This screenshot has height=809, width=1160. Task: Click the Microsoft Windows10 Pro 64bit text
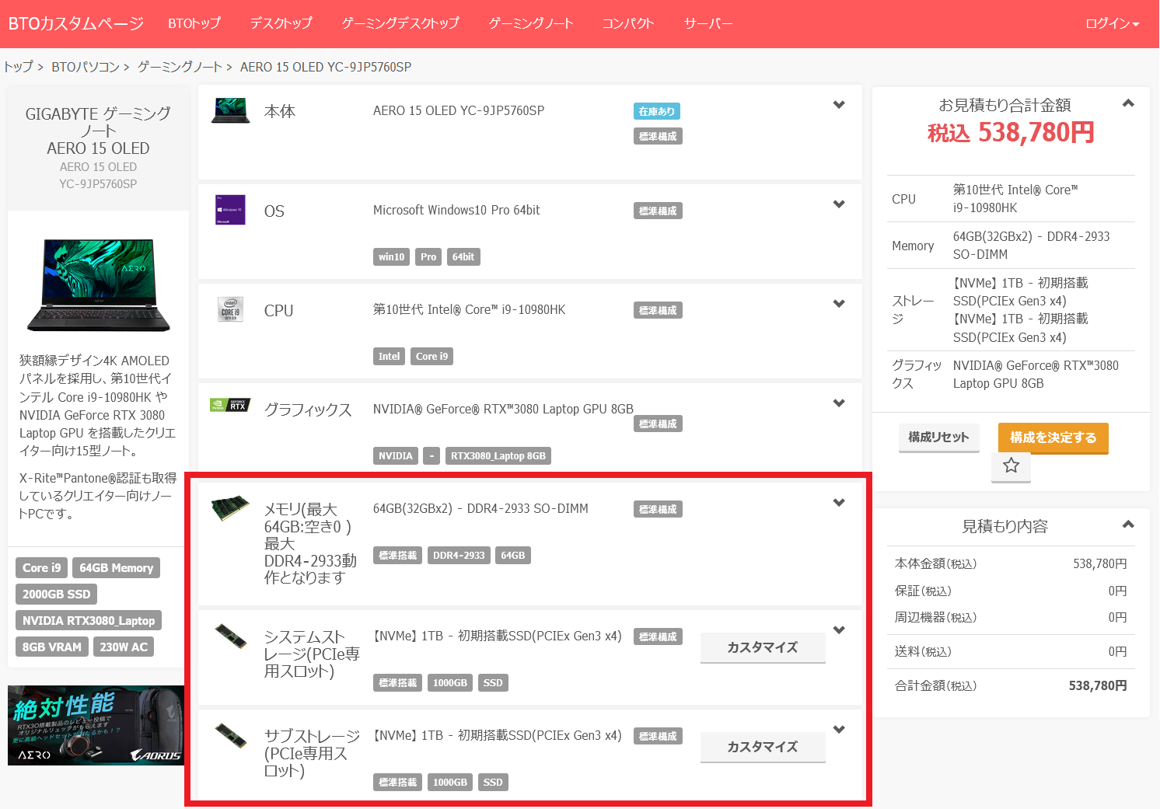pyautogui.click(x=456, y=210)
